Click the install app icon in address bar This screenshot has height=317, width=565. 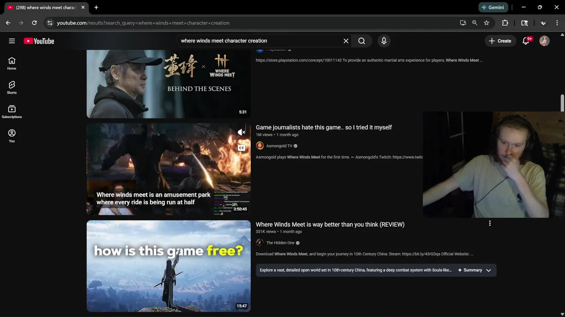[463, 23]
